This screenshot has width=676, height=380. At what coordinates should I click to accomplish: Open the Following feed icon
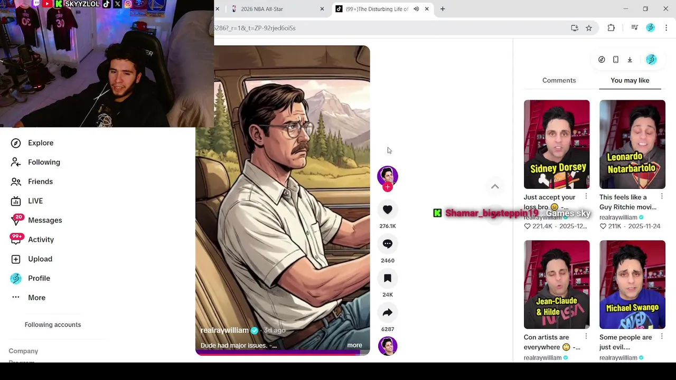[16, 162]
